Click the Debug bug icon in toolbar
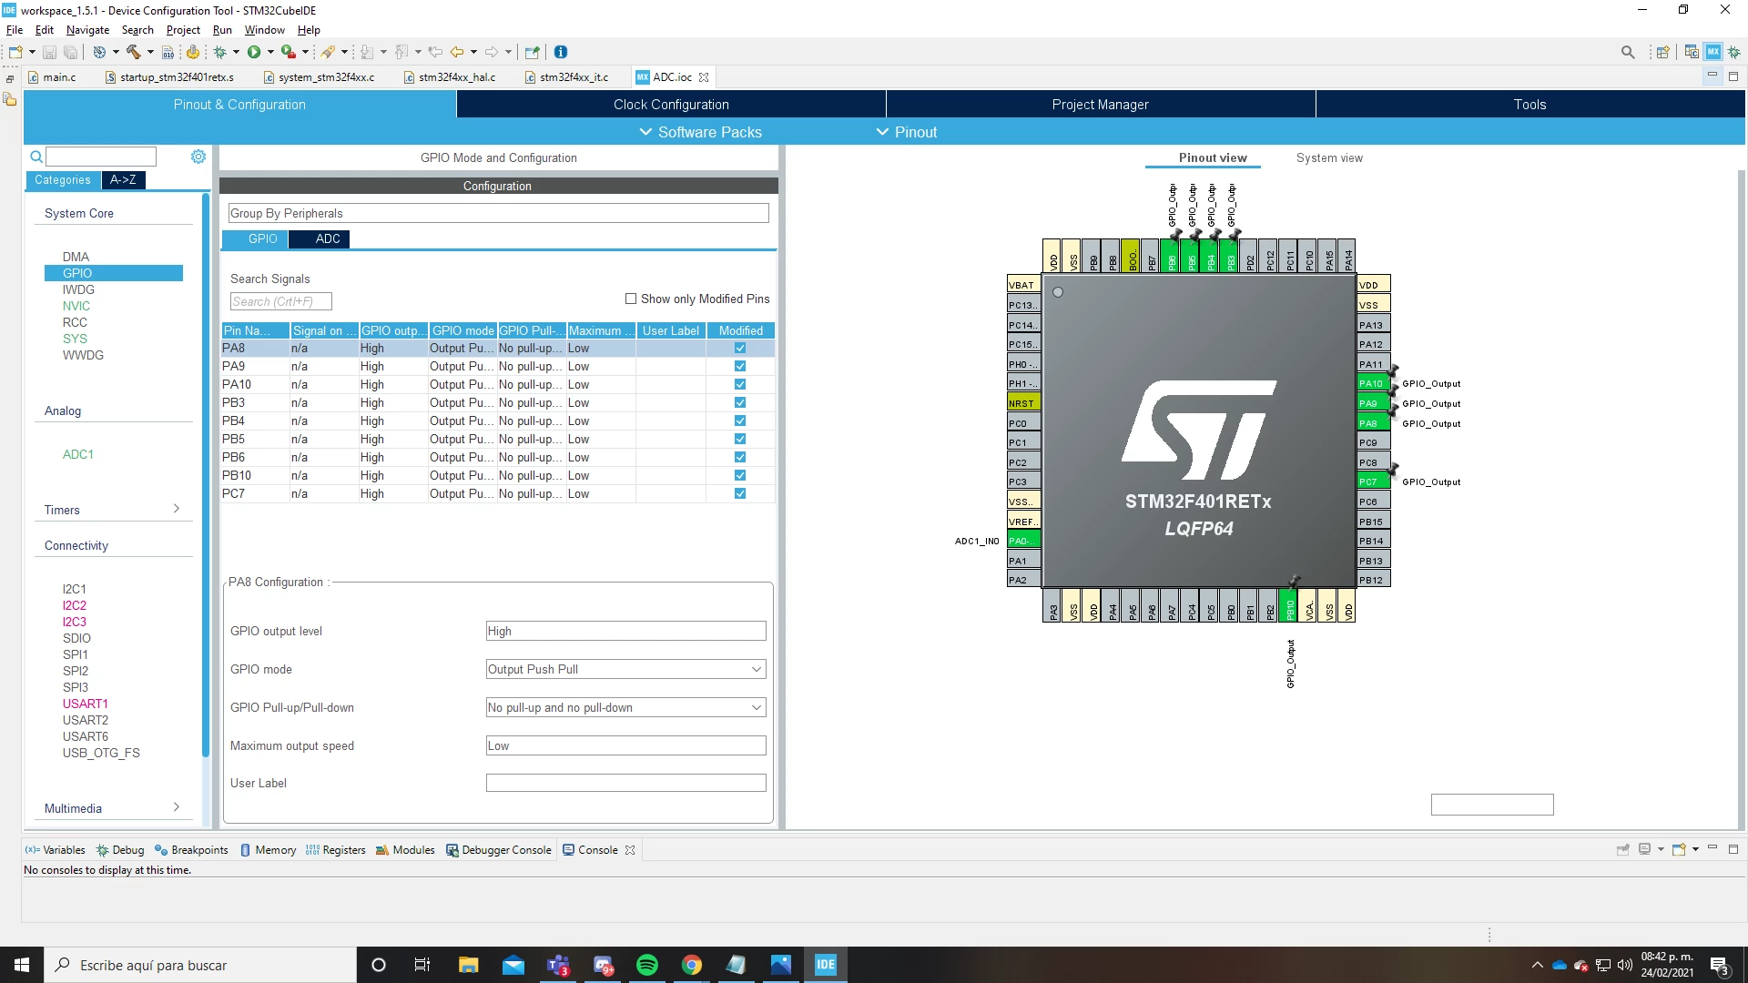Image resolution: width=1748 pixels, height=983 pixels. (219, 52)
